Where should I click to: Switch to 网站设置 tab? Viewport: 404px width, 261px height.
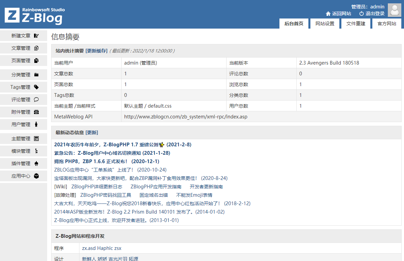325,24
